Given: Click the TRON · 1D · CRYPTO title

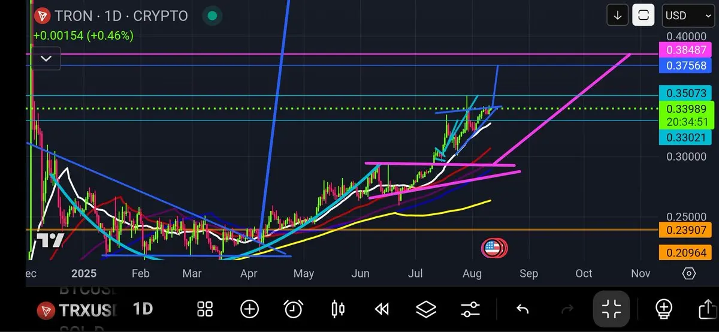Looking at the screenshot, I should [x=122, y=16].
